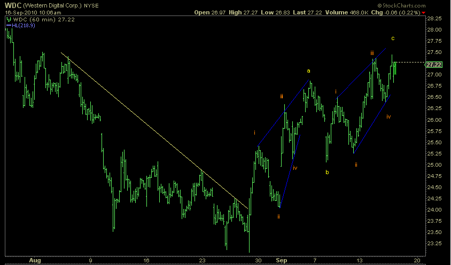This screenshot has width=451, height=265.
Task: Click the Open 26.97 value
Action: (210, 13)
